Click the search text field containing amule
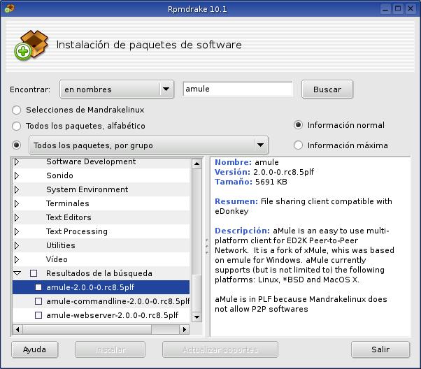The width and height of the screenshot is (421, 369). (238, 89)
